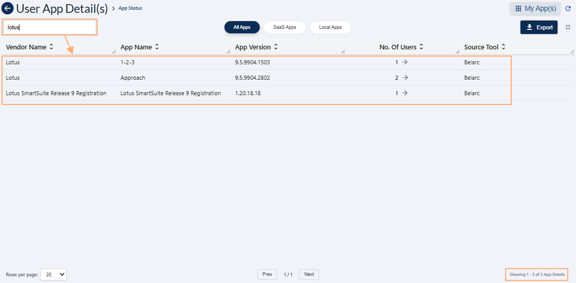Screen dimensions: 576x283
Task: Go to Next page
Action: 309,274
